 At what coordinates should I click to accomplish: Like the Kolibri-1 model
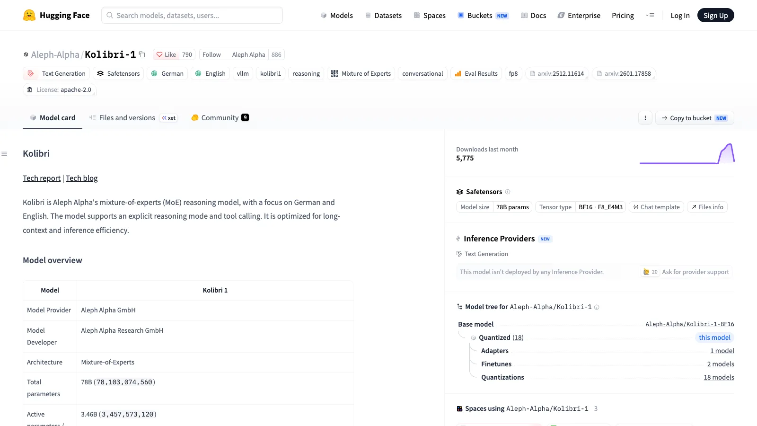click(166, 54)
